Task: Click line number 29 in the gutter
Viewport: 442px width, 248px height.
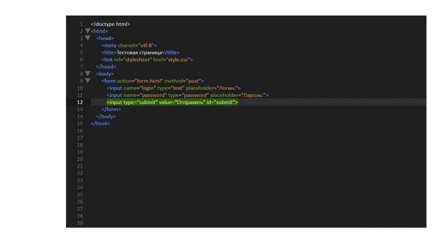Action: coord(80,223)
